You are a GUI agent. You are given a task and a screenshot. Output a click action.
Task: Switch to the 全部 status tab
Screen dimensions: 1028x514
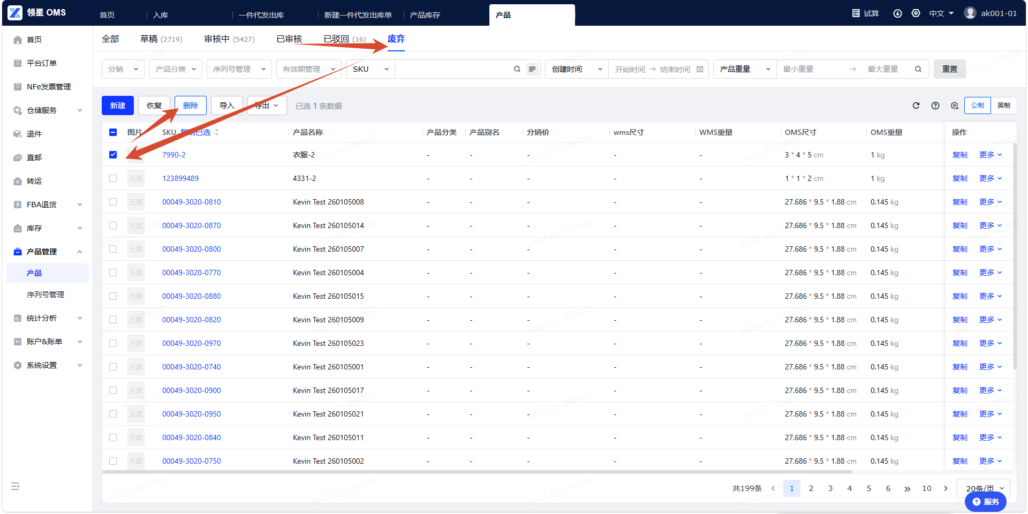(x=110, y=39)
